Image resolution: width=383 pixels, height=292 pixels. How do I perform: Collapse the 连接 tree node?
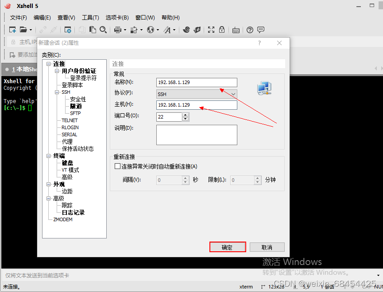pos(48,64)
